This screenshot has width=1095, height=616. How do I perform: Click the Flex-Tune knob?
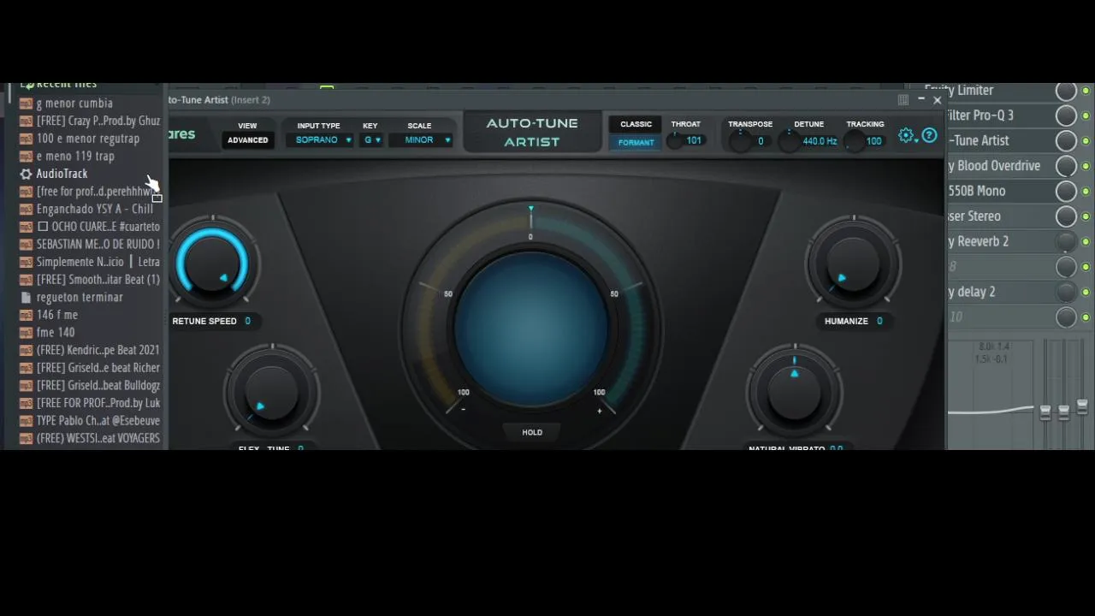pyautogui.click(x=272, y=392)
